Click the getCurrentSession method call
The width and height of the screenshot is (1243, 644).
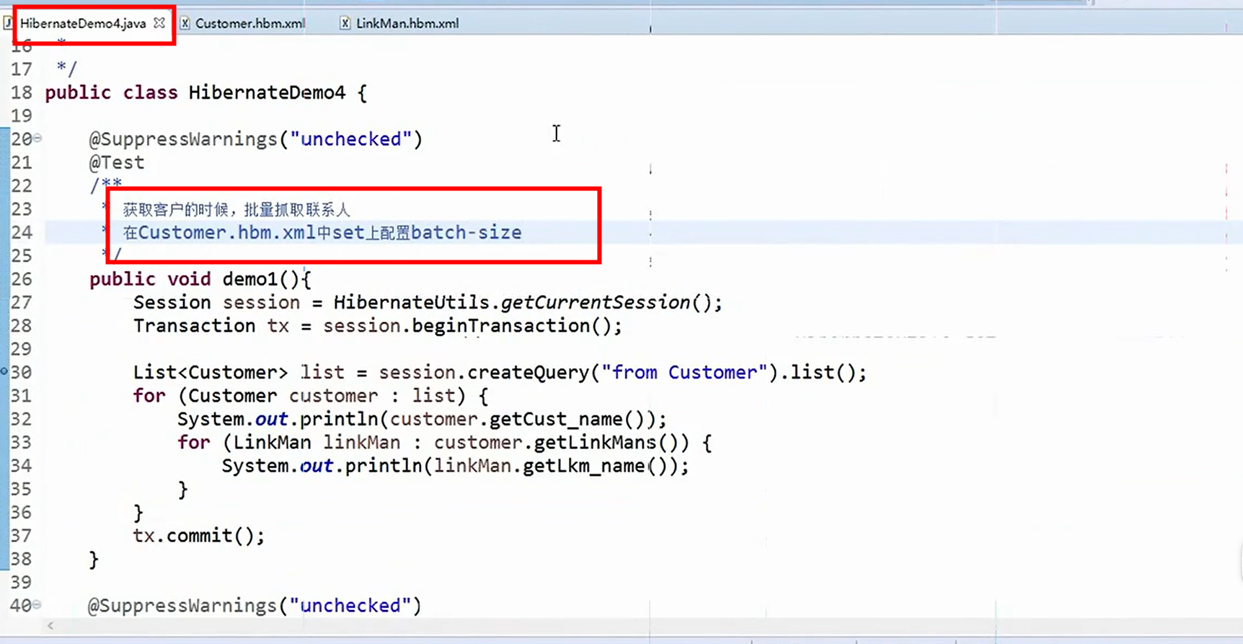click(595, 302)
